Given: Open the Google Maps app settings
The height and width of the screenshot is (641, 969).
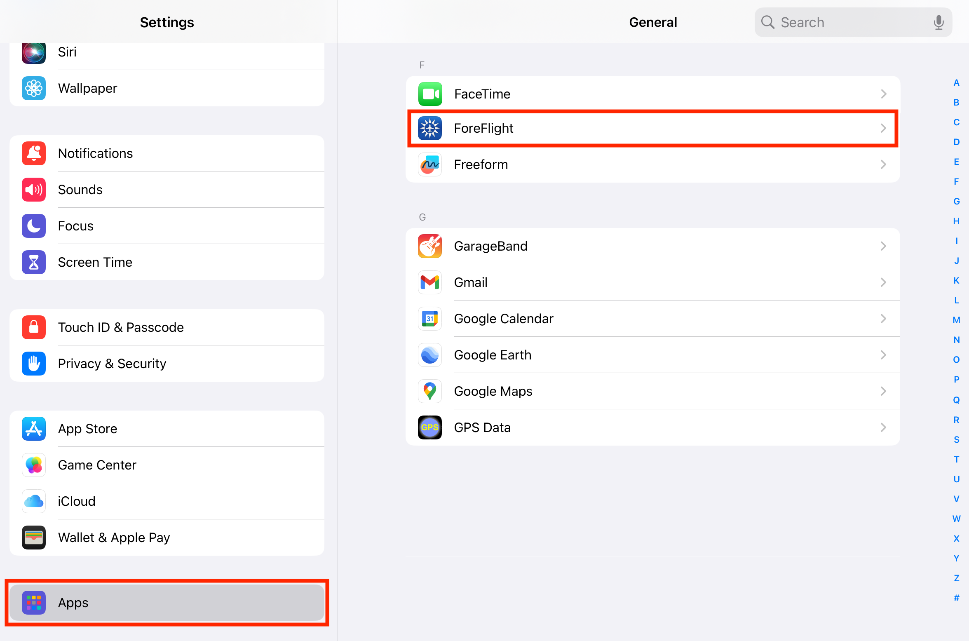Looking at the screenshot, I should tap(653, 391).
